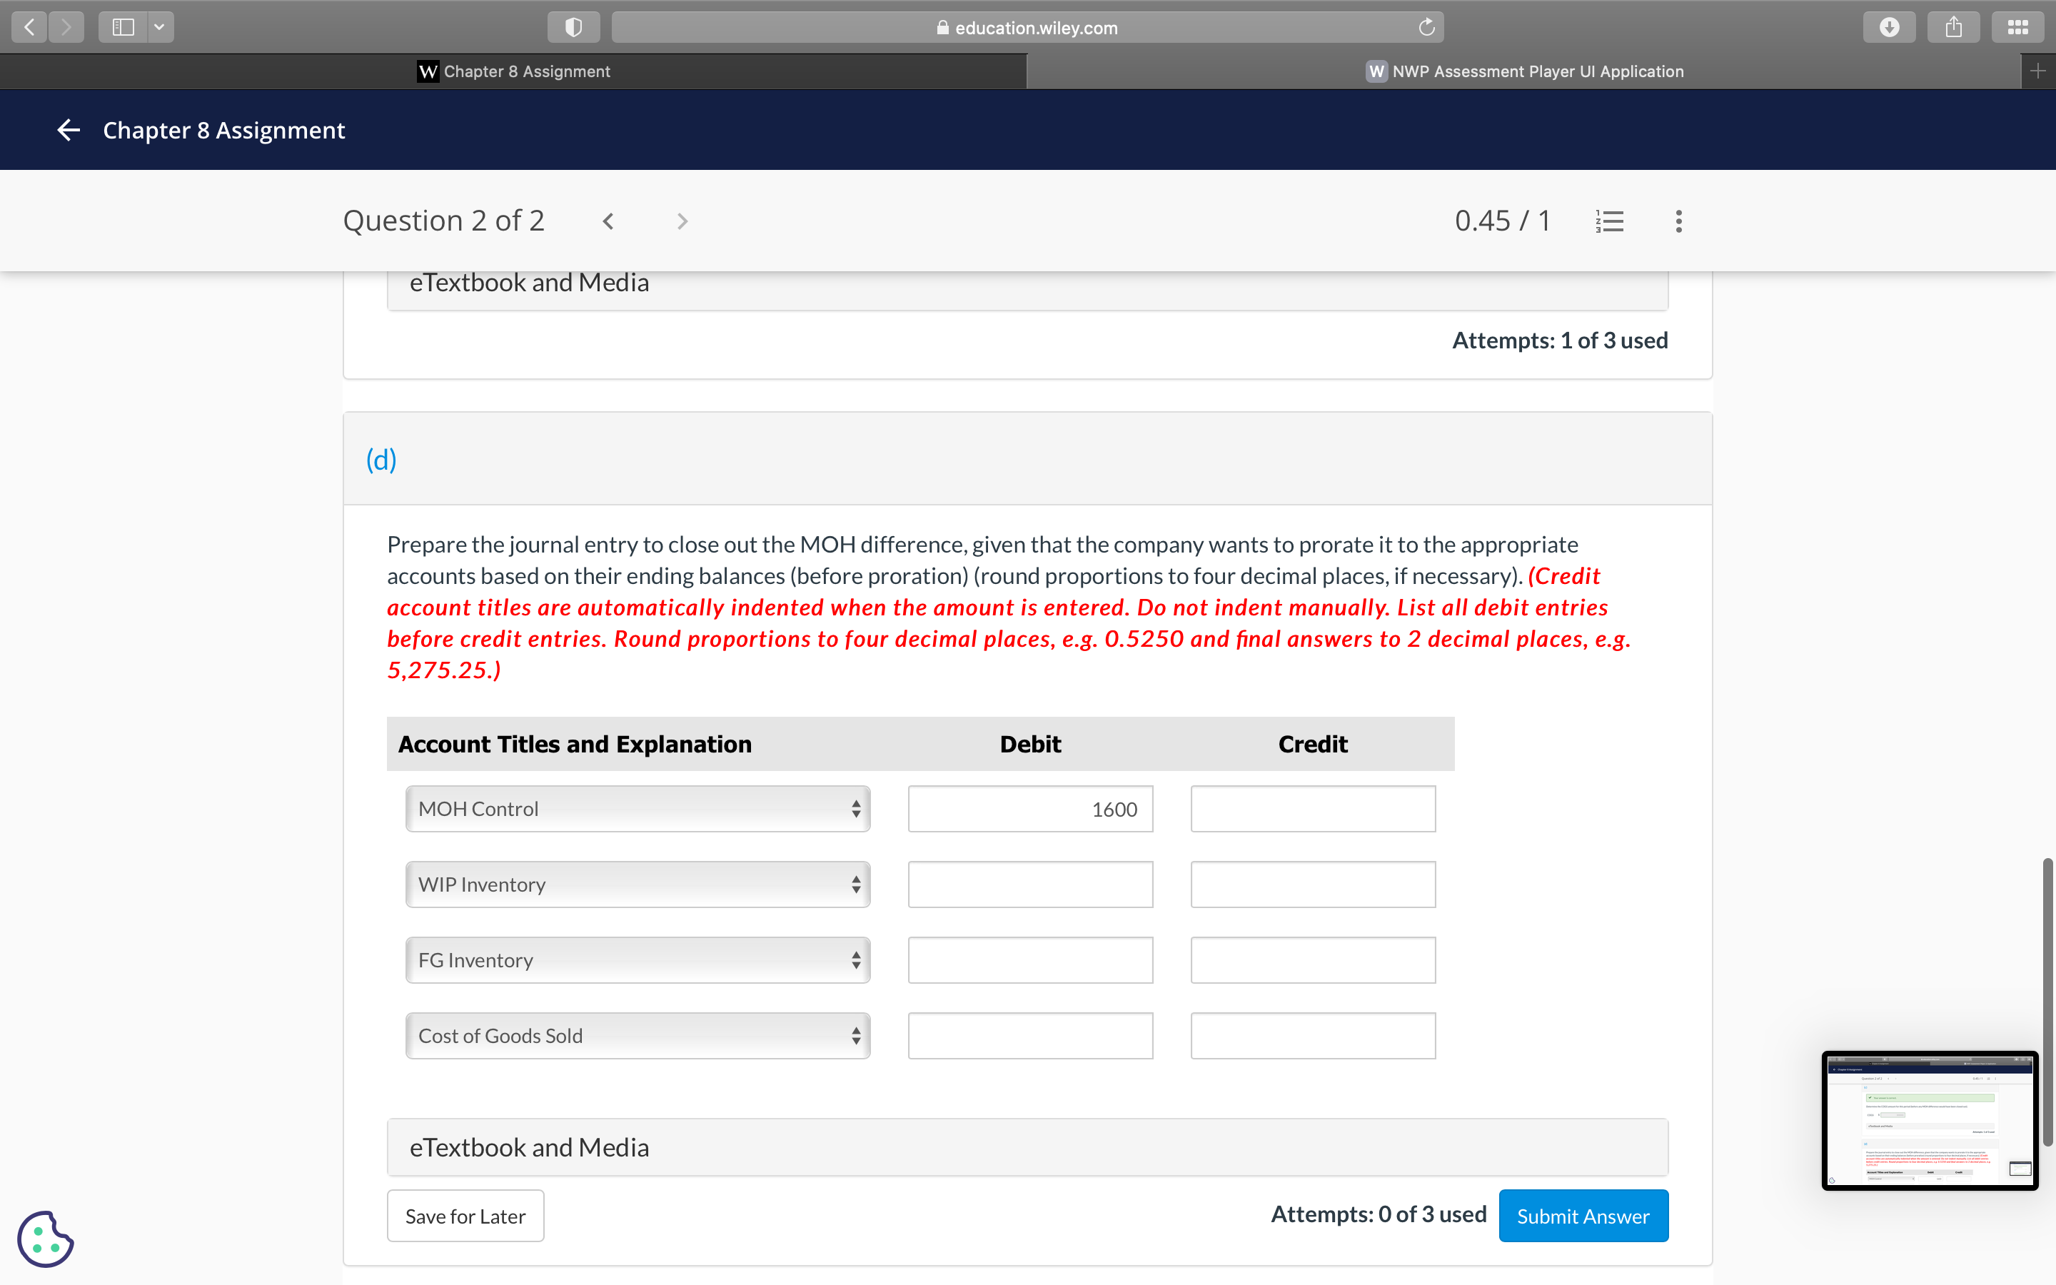2056x1285 pixels.
Task: Click the debit field containing 1600
Action: (1029, 809)
